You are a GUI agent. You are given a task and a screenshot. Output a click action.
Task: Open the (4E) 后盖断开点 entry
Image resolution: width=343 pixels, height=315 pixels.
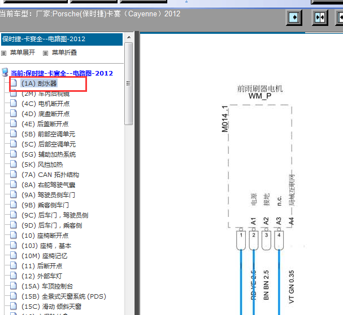coord(45,124)
